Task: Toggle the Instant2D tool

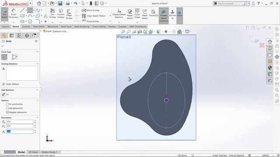Action: tap(154, 13)
